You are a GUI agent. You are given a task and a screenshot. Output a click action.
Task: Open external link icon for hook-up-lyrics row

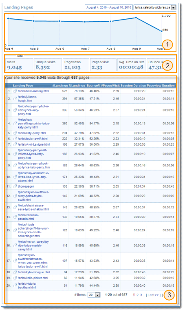(x=15, y=165)
